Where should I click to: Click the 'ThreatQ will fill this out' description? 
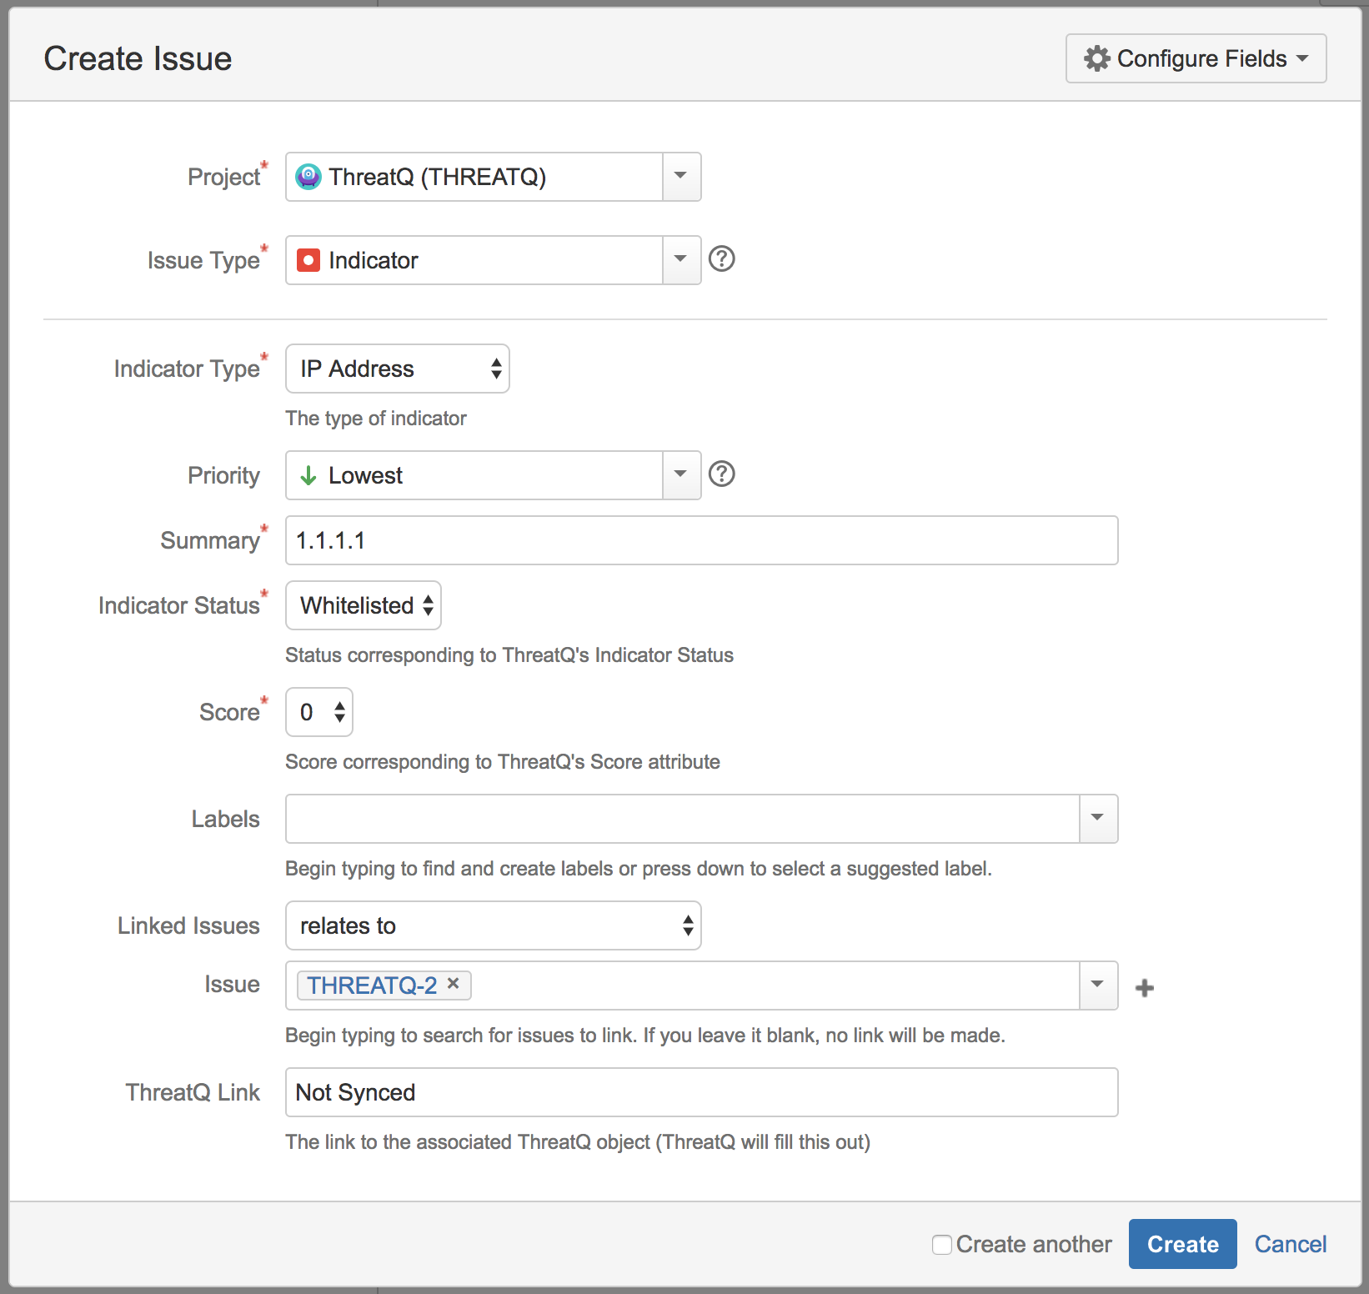578,1142
